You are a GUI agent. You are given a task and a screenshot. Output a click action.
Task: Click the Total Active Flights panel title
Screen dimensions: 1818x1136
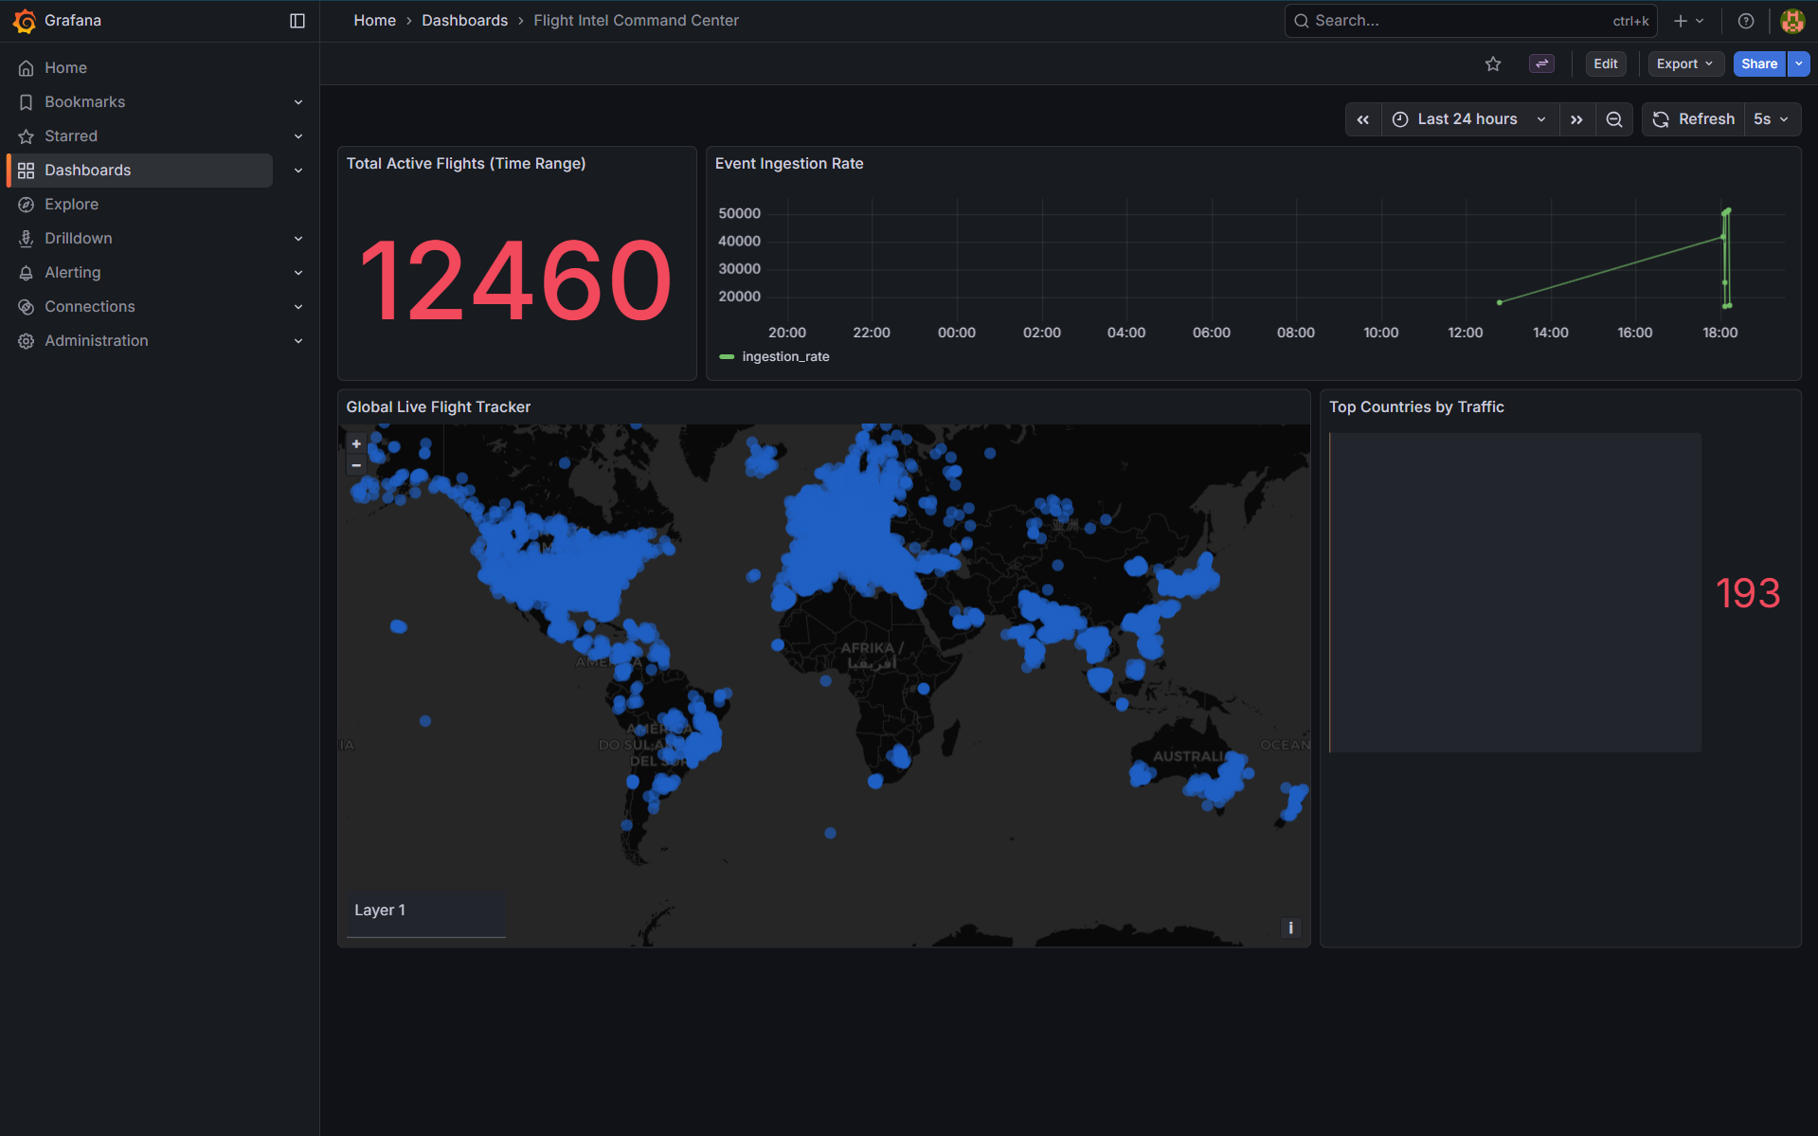click(x=466, y=164)
